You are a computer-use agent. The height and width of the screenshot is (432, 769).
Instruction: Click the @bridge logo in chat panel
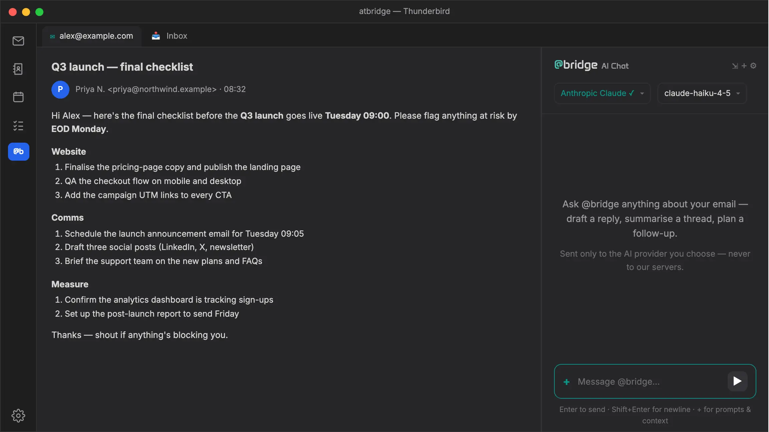576,65
